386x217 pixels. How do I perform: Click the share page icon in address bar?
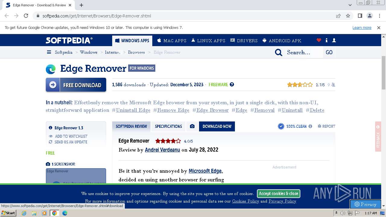click(338, 16)
